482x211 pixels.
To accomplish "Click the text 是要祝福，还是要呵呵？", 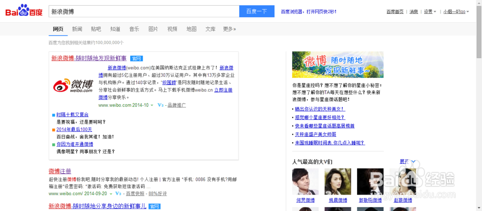I will [x=81, y=122].
